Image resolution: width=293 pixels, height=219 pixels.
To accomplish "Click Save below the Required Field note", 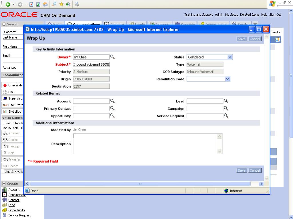I will pyautogui.click(x=241, y=171).
